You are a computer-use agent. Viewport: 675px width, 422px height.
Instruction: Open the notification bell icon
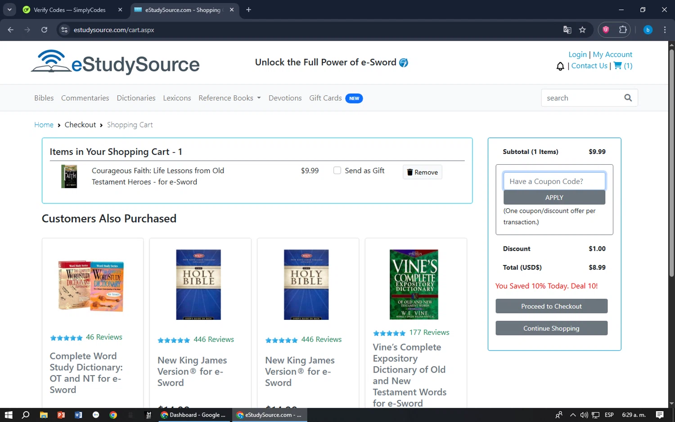[x=560, y=67]
